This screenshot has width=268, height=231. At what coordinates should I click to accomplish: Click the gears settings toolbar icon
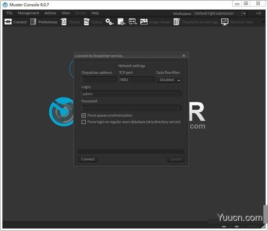[x=109, y=22]
